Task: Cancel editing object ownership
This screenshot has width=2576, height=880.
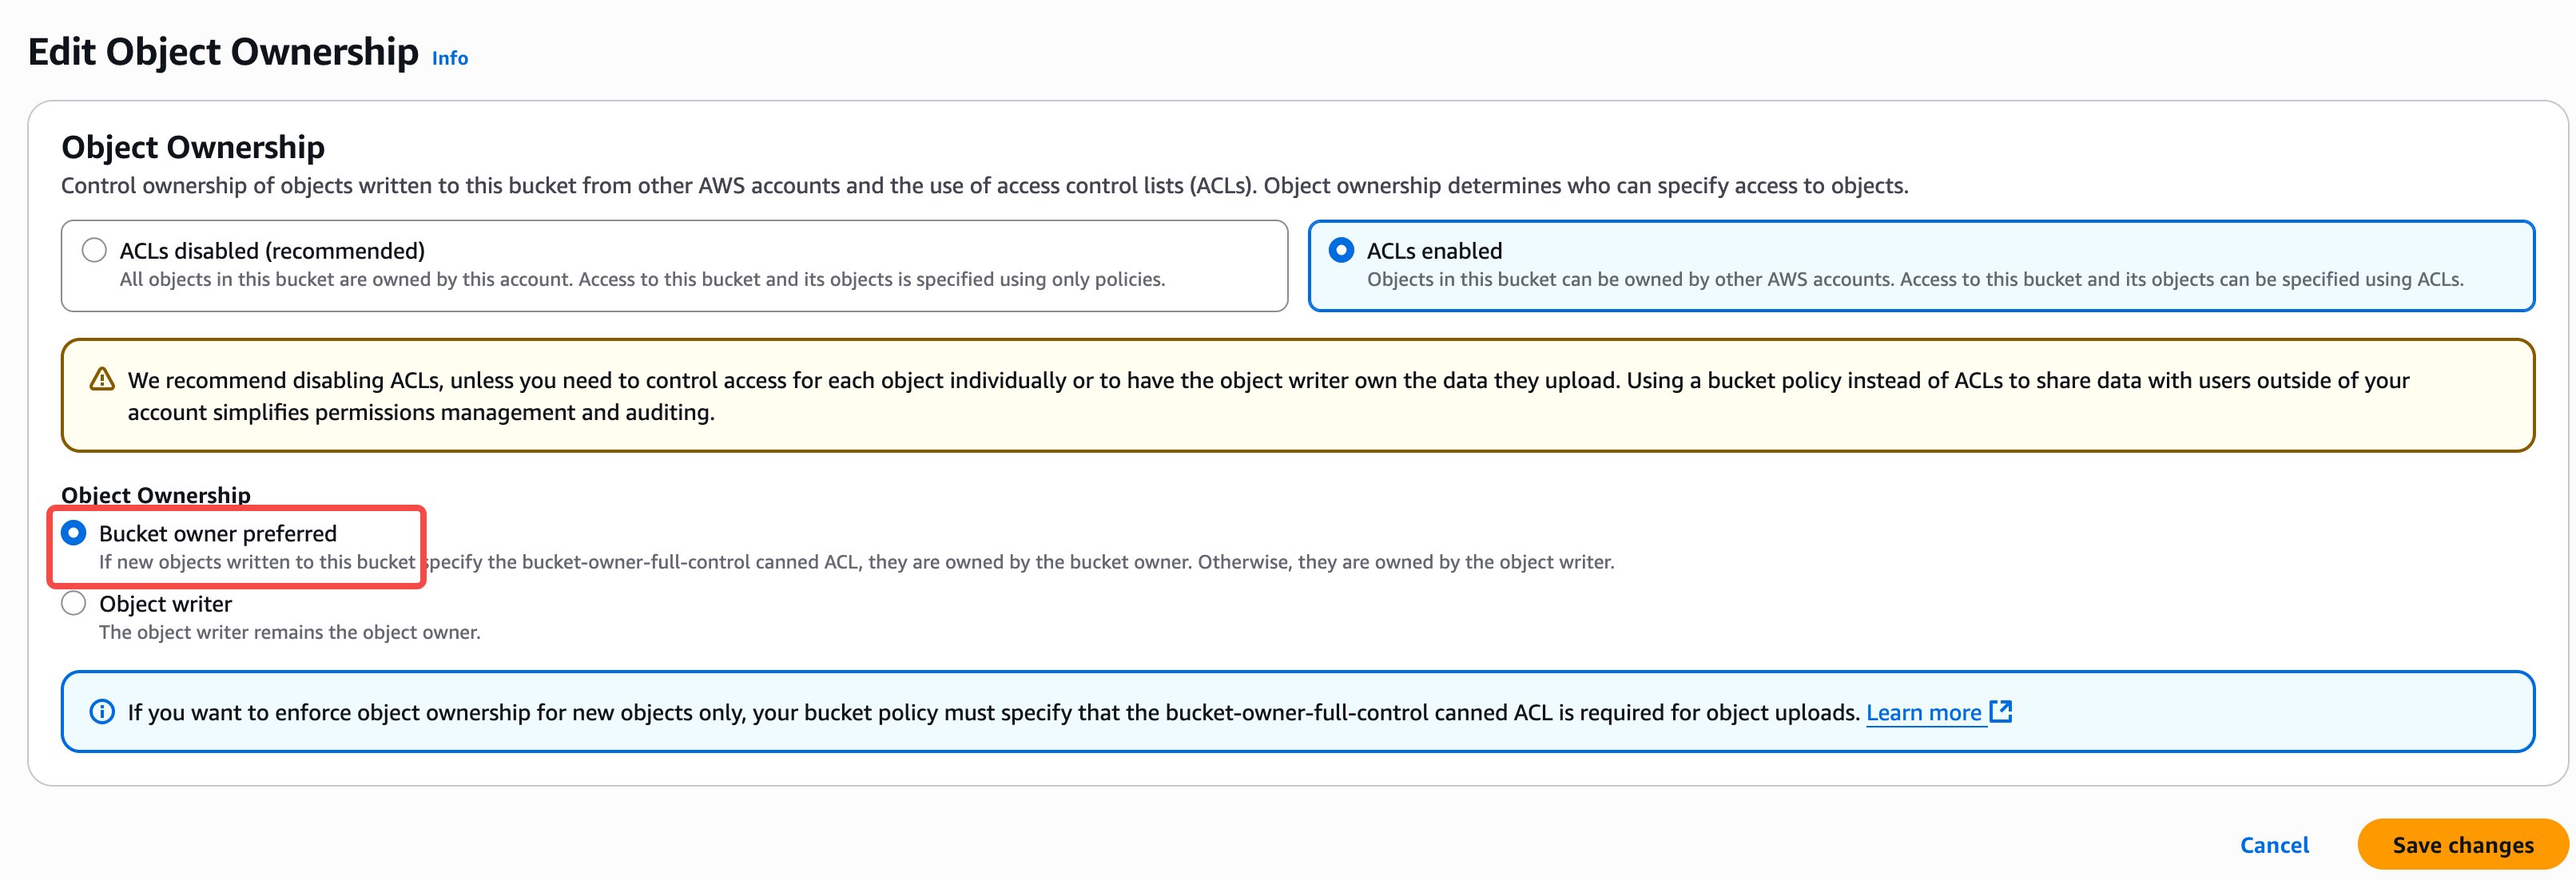Action: point(2274,845)
